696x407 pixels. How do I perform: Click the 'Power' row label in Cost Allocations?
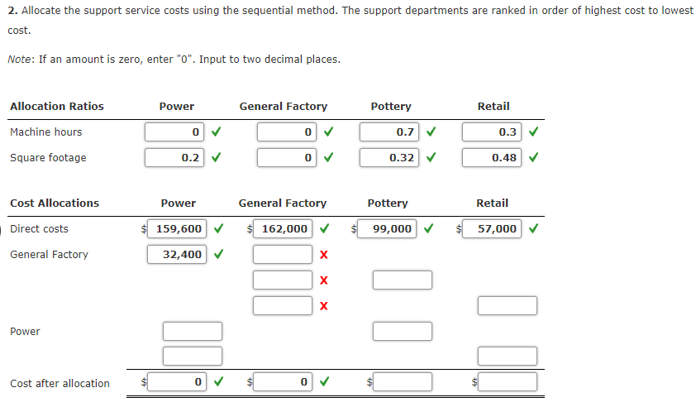(x=25, y=332)
